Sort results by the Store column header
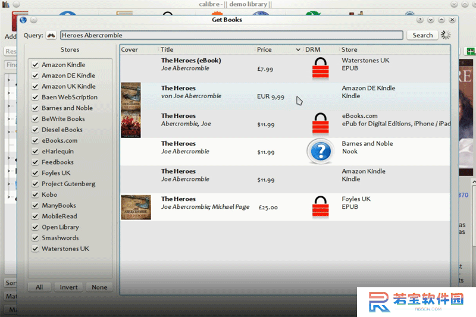This screenshot has width=476, height=317. [x=394, y=49]
